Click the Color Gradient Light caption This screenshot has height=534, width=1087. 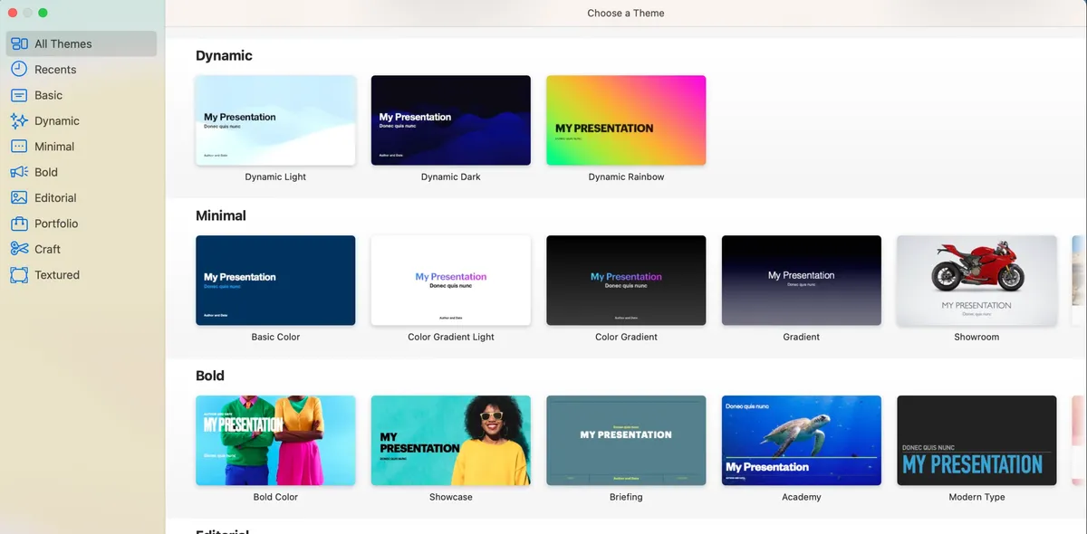(x=451, y=337)
